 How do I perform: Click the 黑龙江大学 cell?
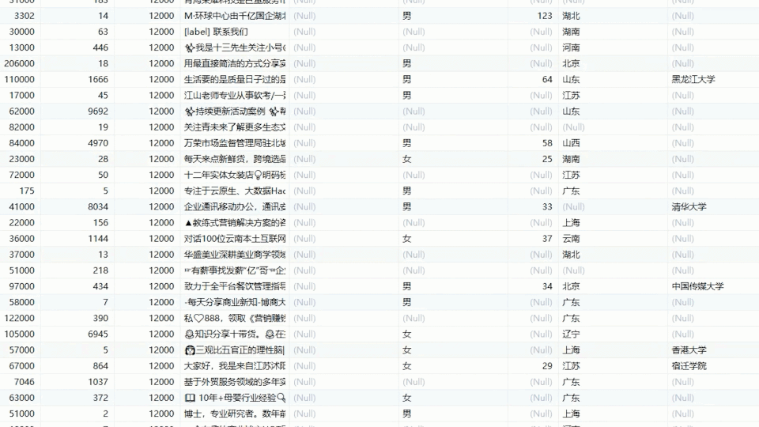click(x=693, y=79)
